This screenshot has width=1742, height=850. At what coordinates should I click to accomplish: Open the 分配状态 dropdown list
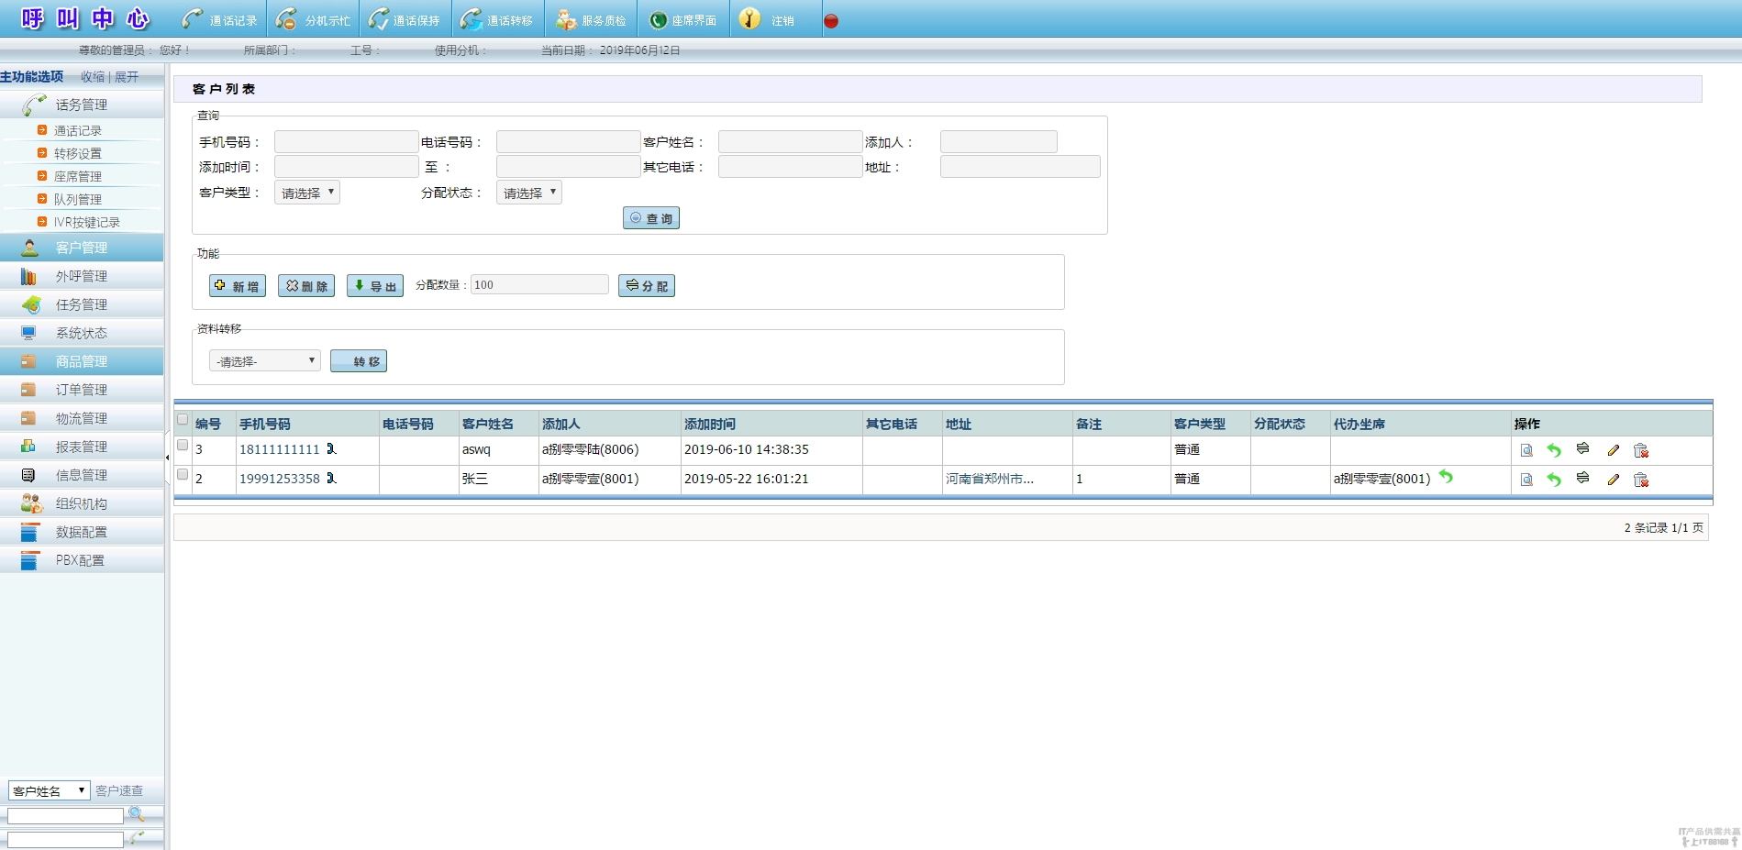(x=529, y=193)
